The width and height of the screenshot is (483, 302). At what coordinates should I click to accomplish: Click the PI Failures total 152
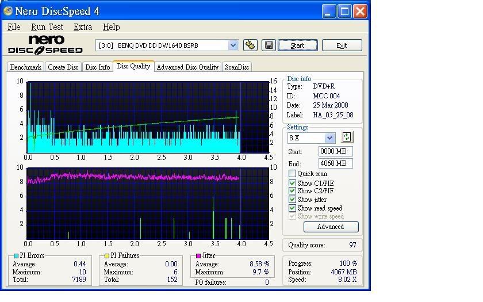click(172, 280)
